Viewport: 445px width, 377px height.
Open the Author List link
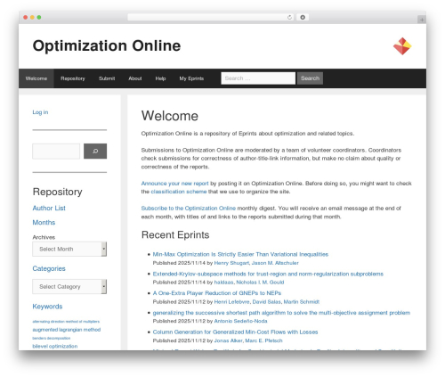pos(49,209)
